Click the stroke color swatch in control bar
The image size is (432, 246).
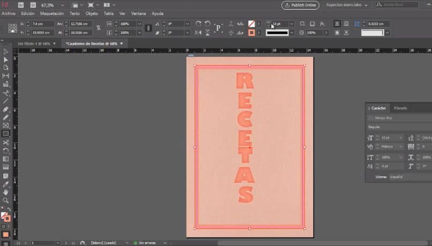point(251,33)
